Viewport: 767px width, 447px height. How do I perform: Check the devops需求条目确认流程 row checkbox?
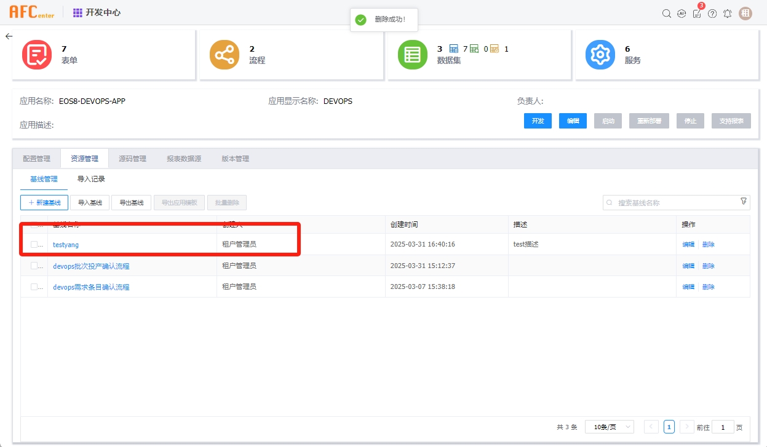pyautogui.click(x=34, y=287)
